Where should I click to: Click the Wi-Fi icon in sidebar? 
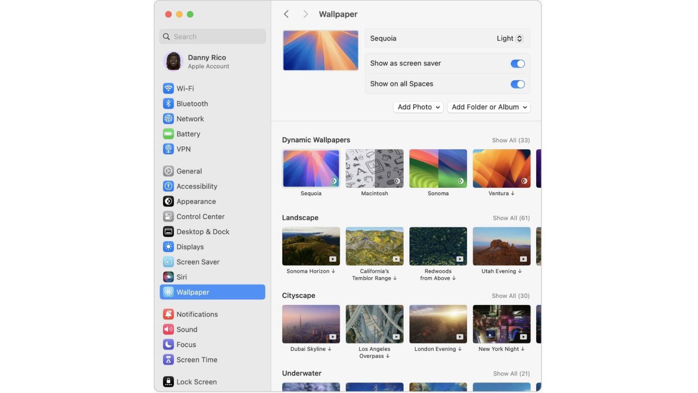tap(168, 88)
